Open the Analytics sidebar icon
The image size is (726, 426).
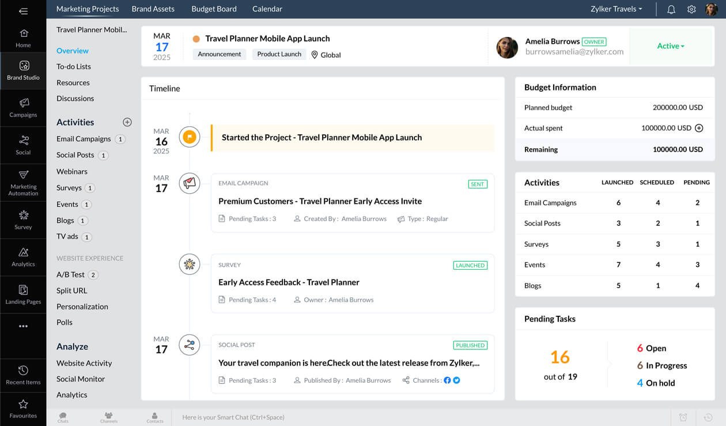point(23,257)
